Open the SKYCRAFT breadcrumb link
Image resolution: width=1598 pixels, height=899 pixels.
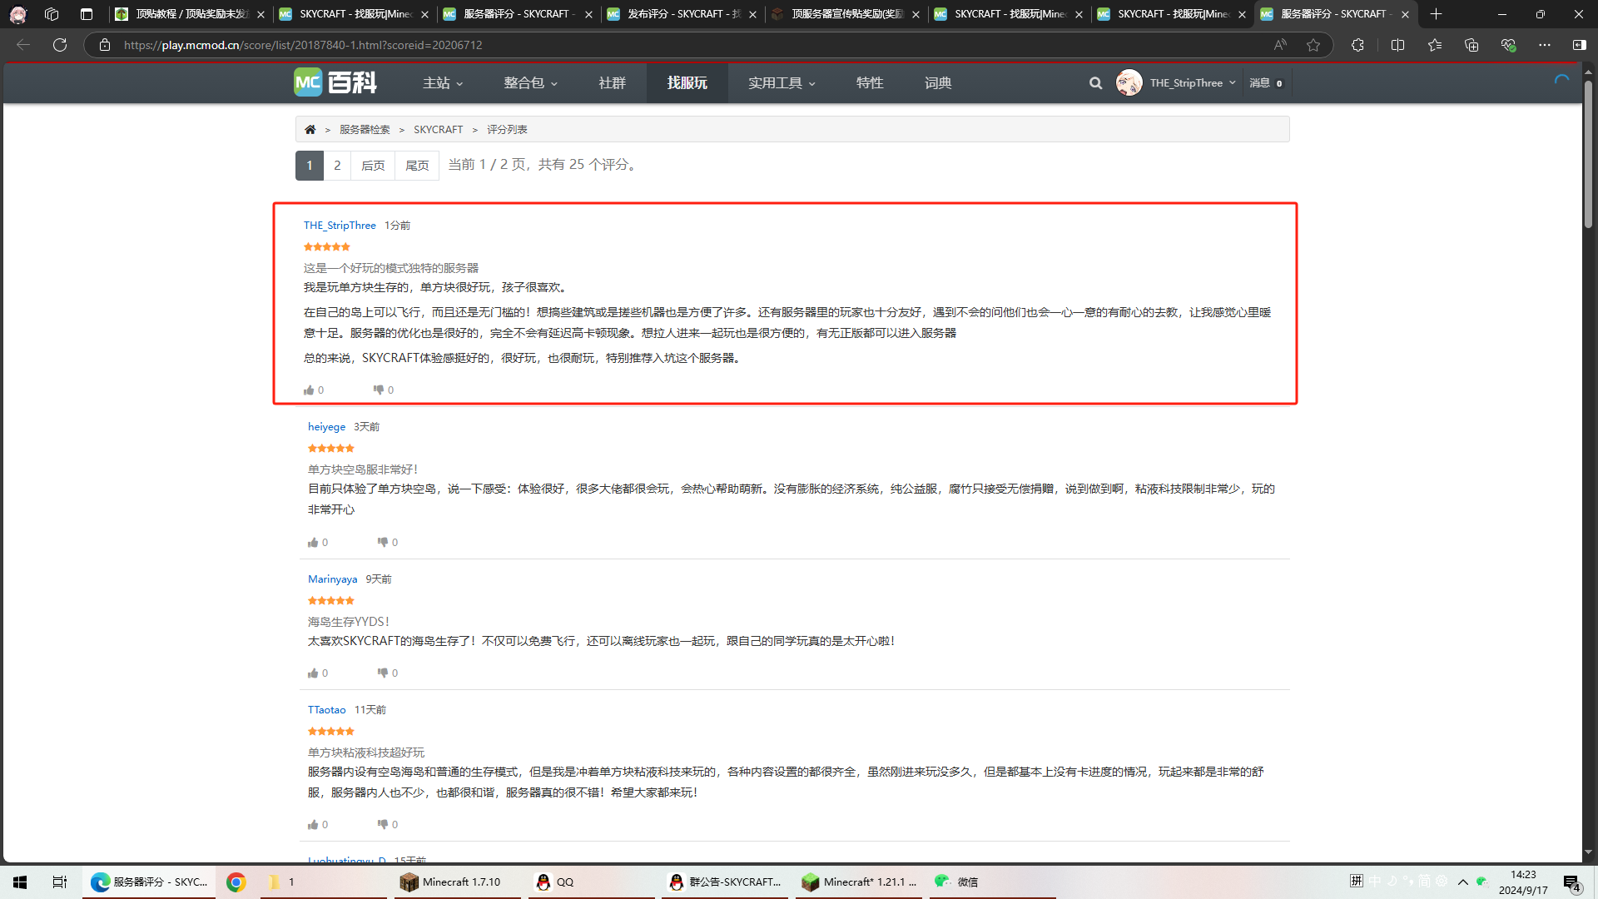(438, 130)
